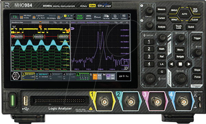The image size is (206, 124).
Task: Push the LA hardware button
Action: click(x=162, y=64)
